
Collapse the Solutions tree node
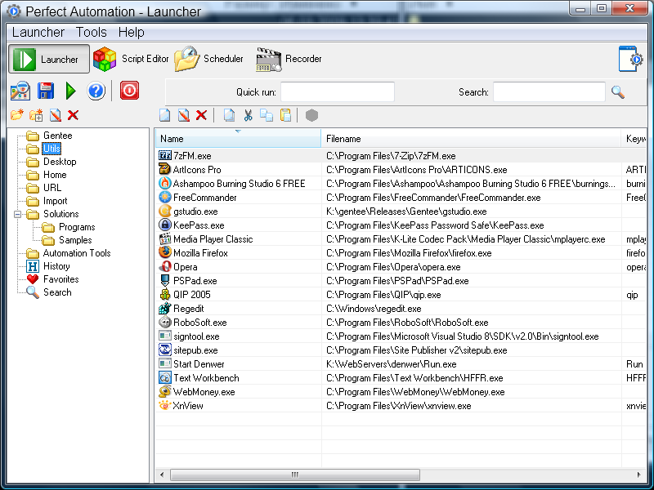tap(17, 214)
